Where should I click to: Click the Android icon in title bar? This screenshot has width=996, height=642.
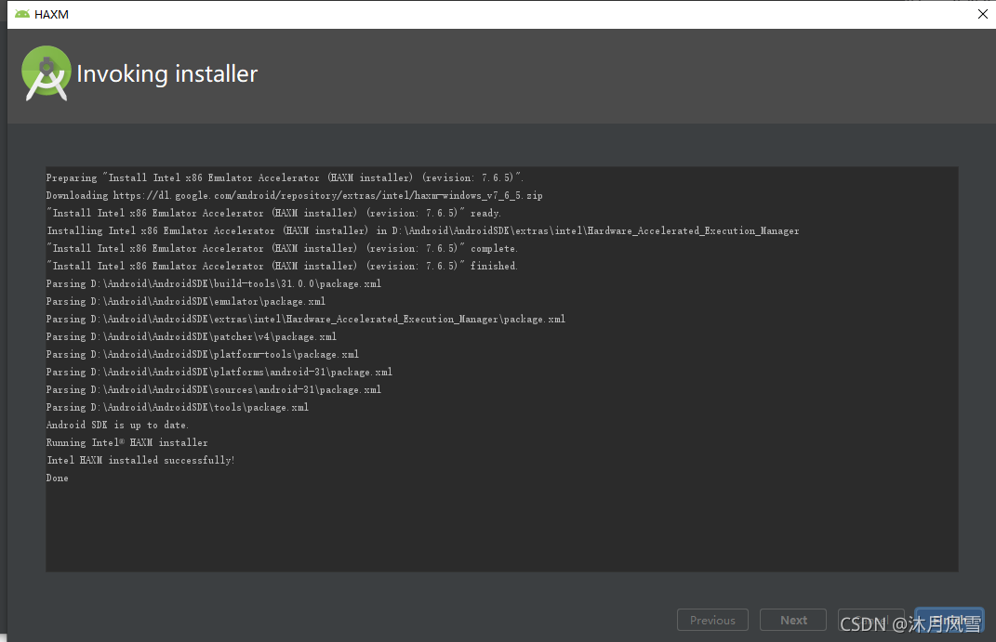(x=21, y=14)
